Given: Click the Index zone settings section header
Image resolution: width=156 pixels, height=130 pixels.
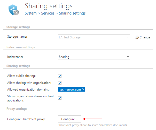Looking at the screenshot, I should (20, 47).
